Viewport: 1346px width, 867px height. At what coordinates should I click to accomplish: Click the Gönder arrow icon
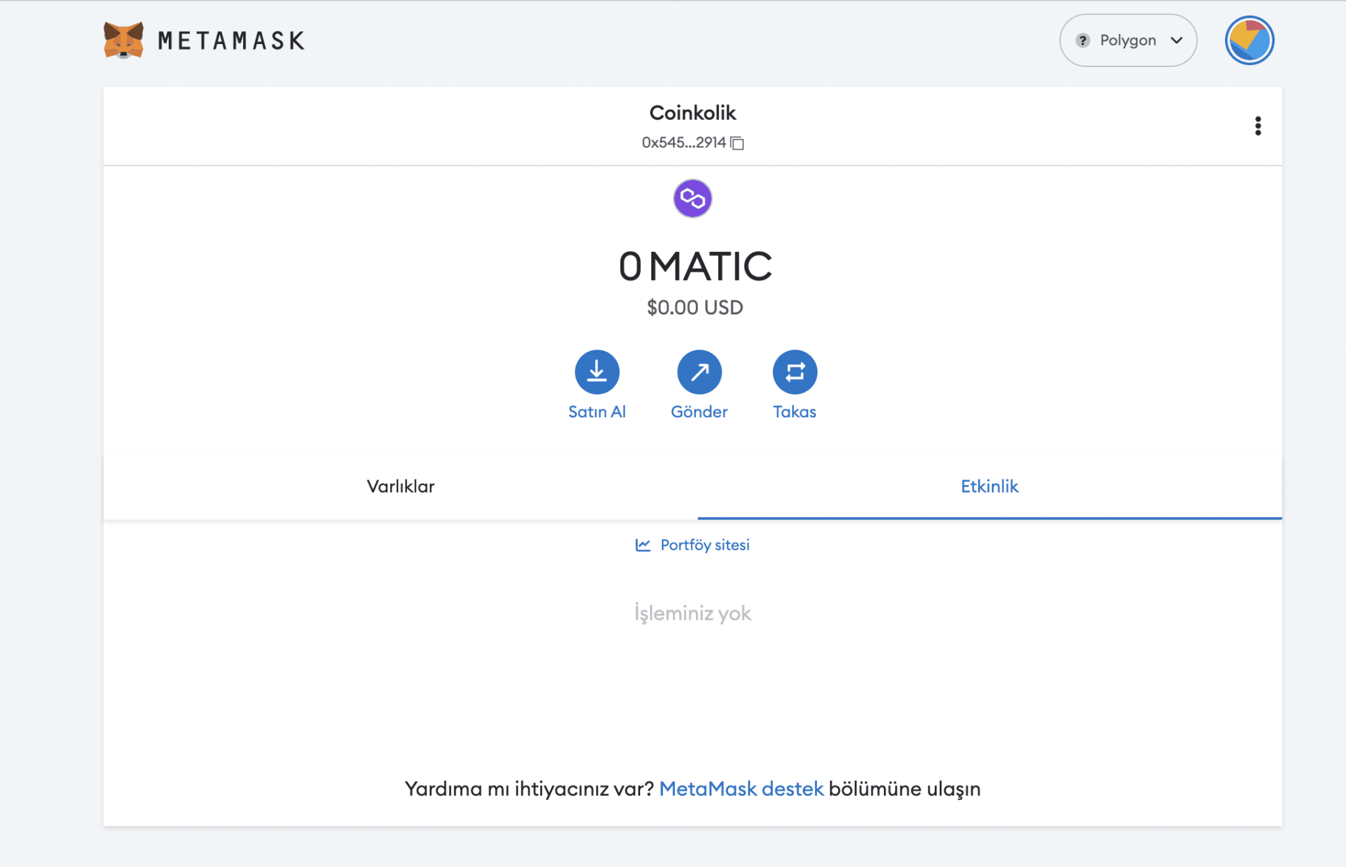699,372
